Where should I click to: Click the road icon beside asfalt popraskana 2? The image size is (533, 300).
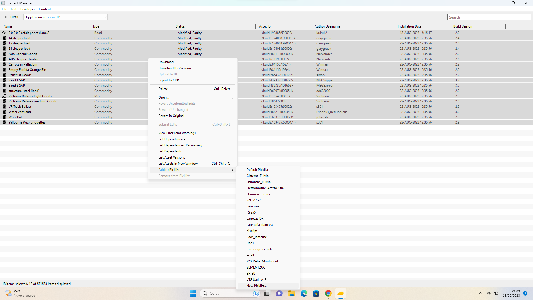(4, 33)
